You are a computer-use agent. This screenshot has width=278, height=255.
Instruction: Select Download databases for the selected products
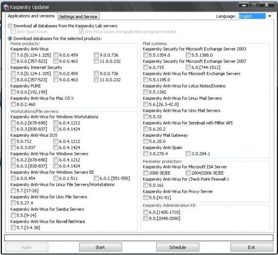coord(10,38)
